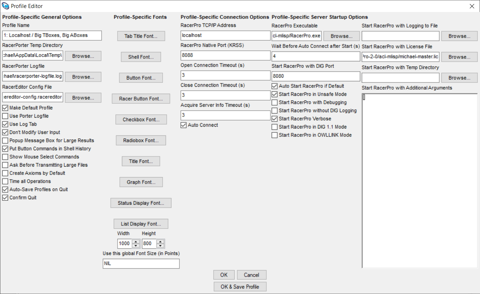Click the License File path field

(x=401, y=57)
